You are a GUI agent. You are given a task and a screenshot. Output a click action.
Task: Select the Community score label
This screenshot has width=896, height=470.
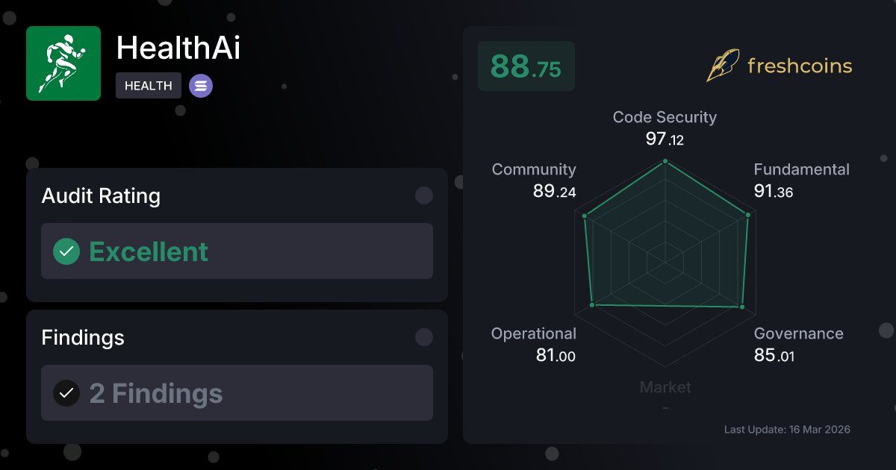[x=534, y=169]
